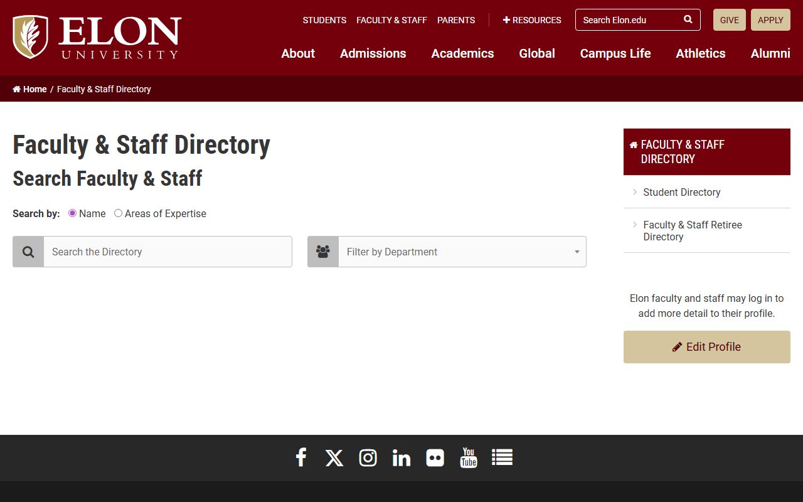Click the magnifier icon beside Search the Directory
The width and height of the screenshot is (803, 502).
point(28,252)
